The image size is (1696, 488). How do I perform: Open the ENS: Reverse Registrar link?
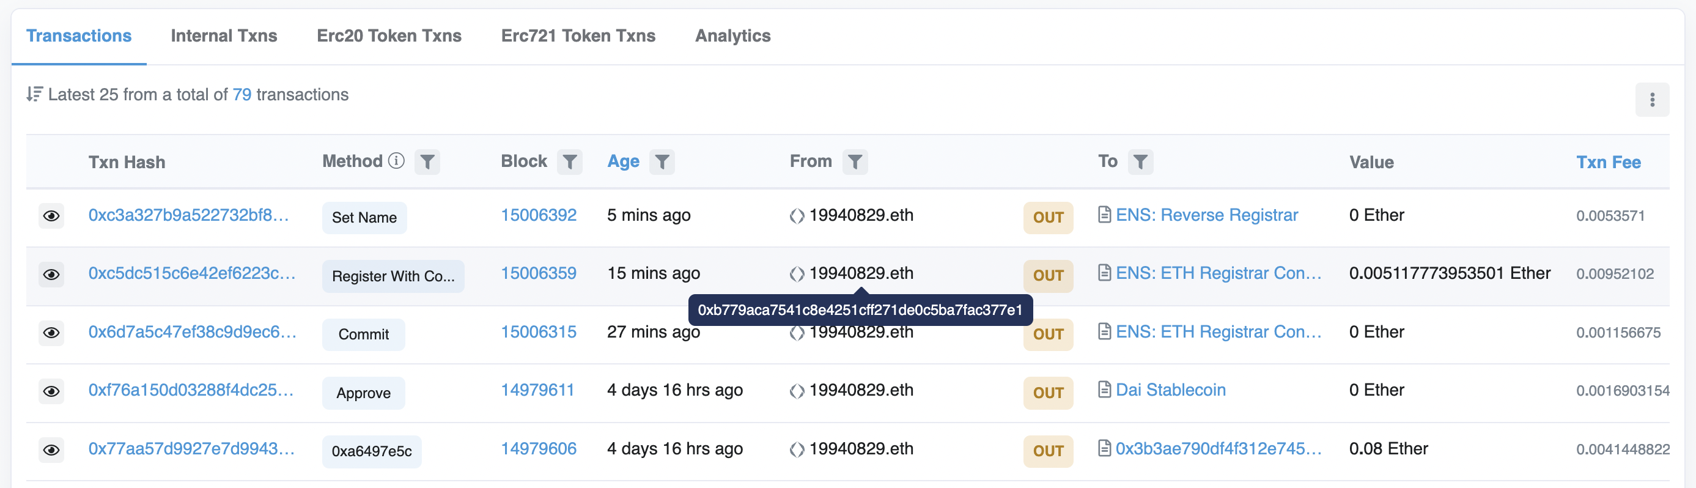(x=1206, y=215)
